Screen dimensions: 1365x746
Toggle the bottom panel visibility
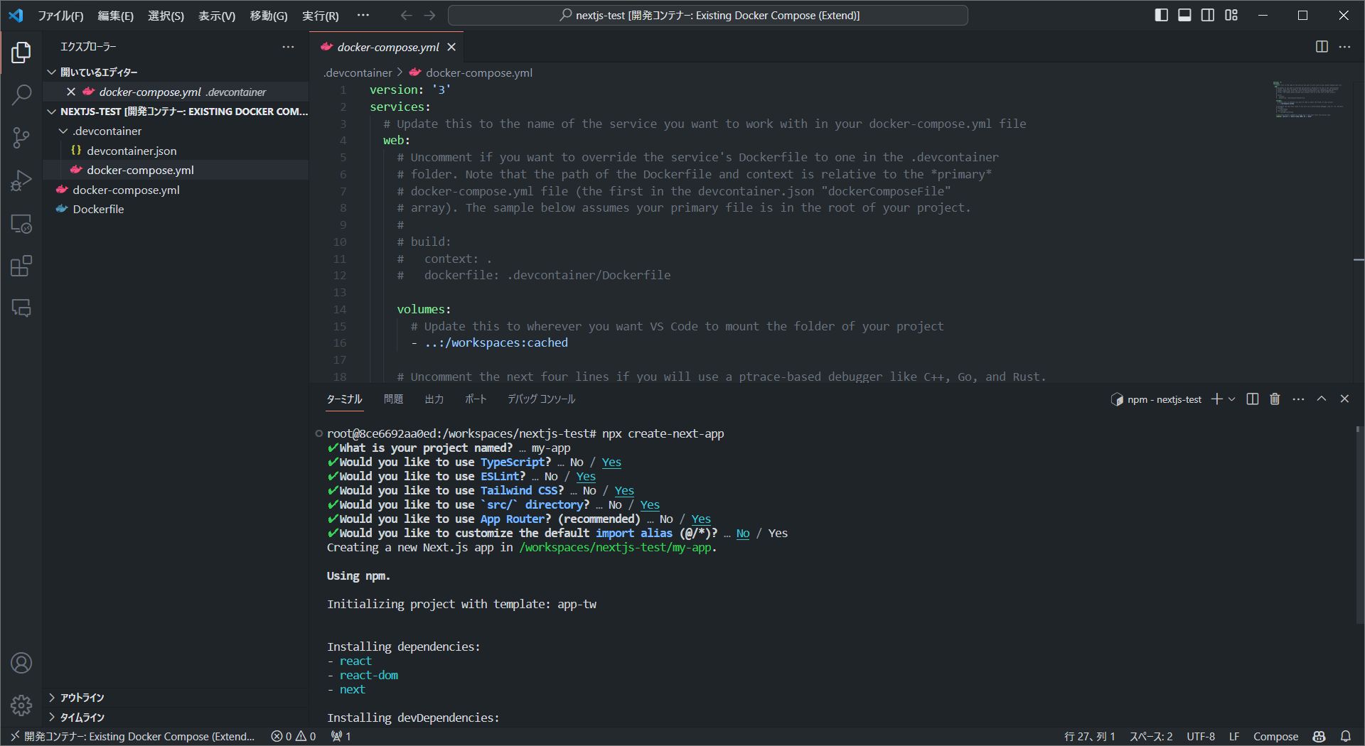point(1184,16)
